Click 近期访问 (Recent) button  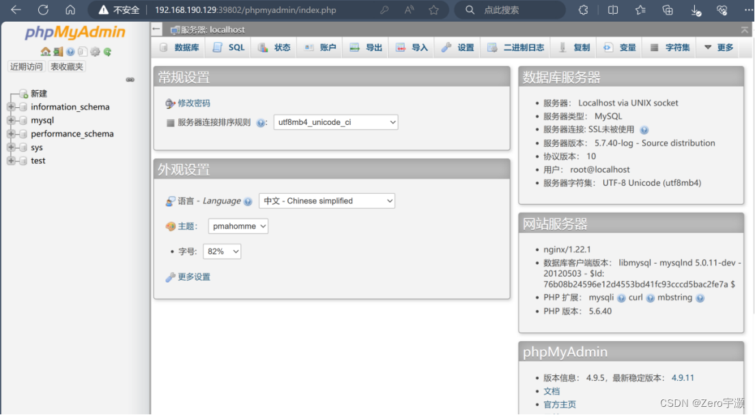(27, 66)
